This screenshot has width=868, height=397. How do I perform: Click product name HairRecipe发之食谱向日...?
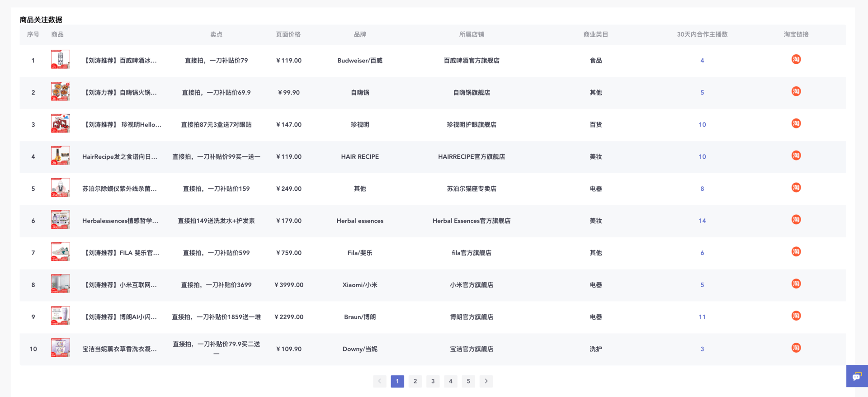(120, 157)
